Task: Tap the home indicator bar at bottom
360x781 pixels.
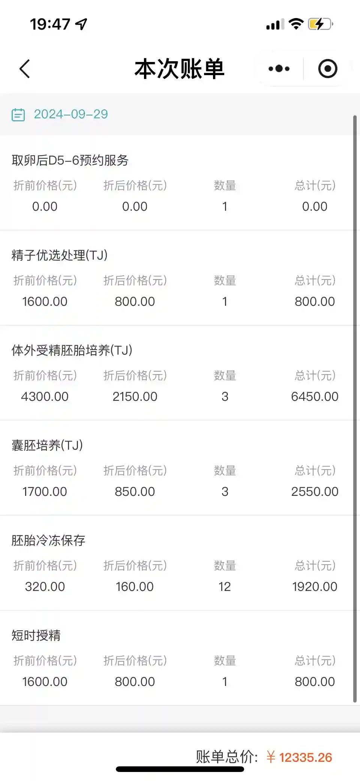Action: [180, 769]
